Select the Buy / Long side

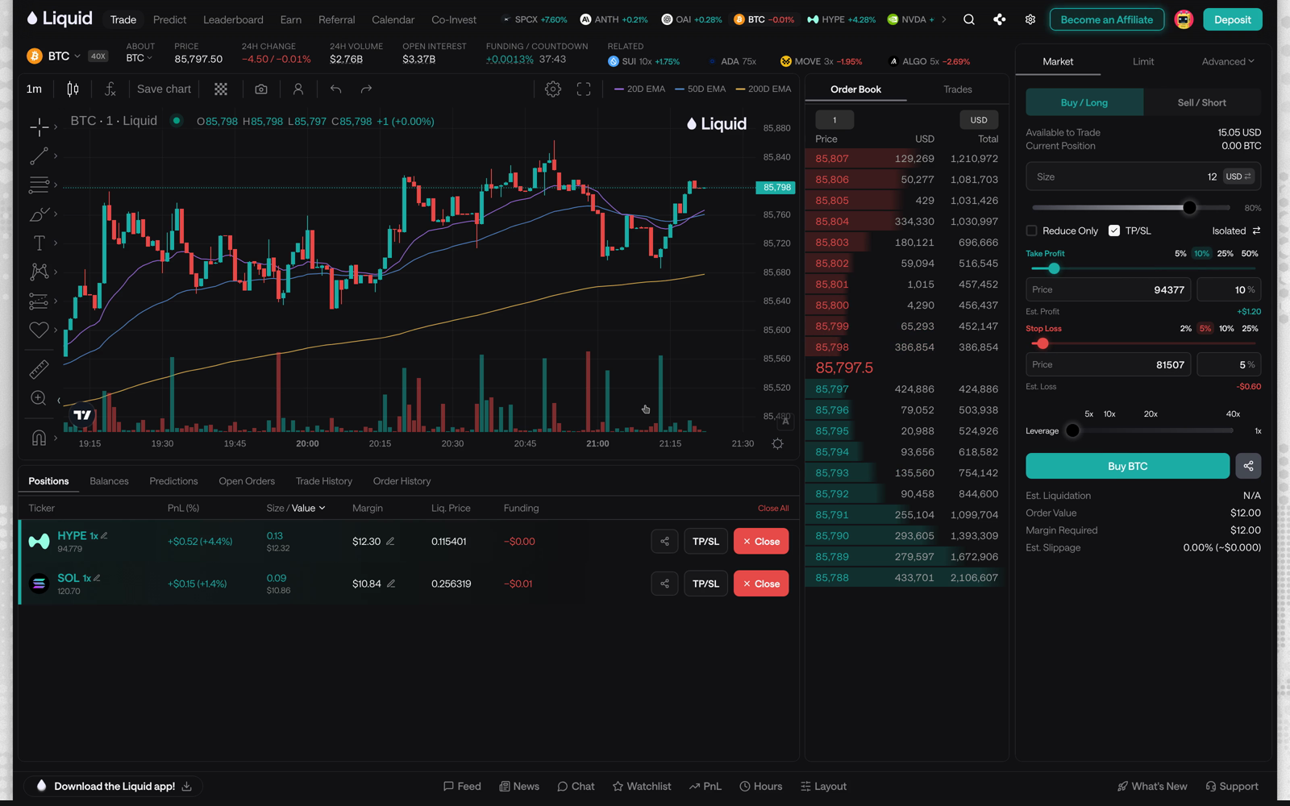click(1084, 102)
